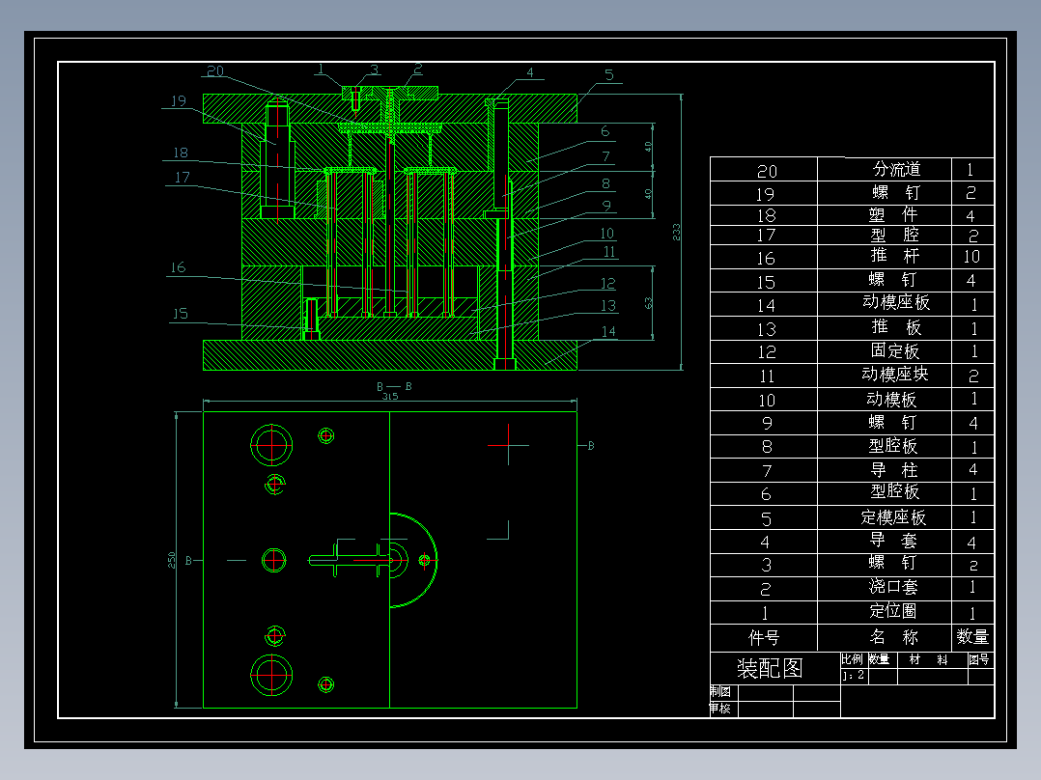Click the 250 height dimension on plan view
The image size is (1041, 780).
(171, 560)
